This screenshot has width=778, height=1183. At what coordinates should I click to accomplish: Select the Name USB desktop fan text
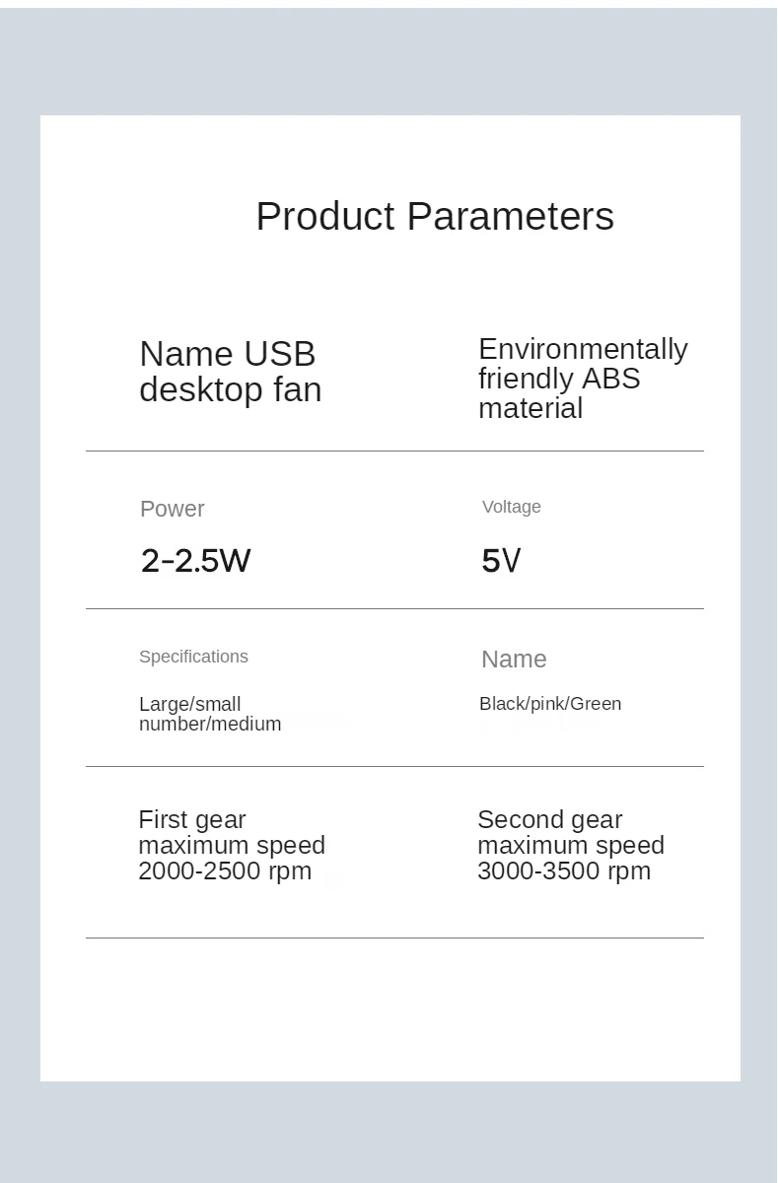(230, 372)
